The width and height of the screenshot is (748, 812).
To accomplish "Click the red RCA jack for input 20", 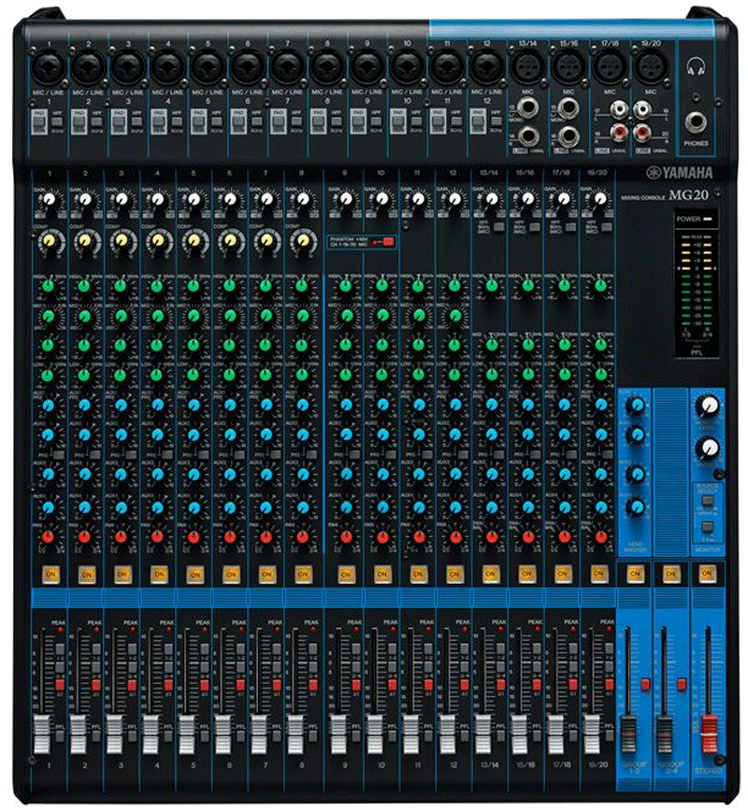I will point(641,132).
